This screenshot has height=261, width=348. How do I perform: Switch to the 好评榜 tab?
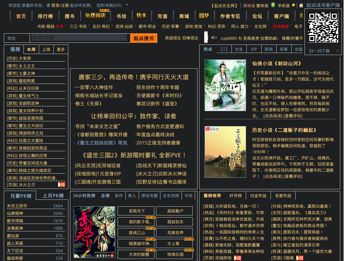(x=235, y=195)
